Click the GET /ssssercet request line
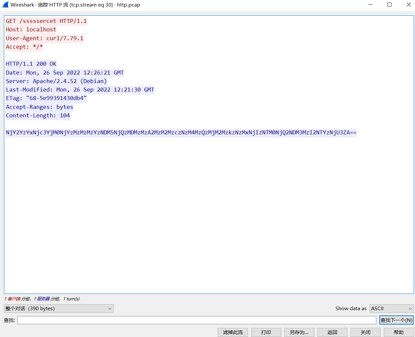 click(46, 21)
